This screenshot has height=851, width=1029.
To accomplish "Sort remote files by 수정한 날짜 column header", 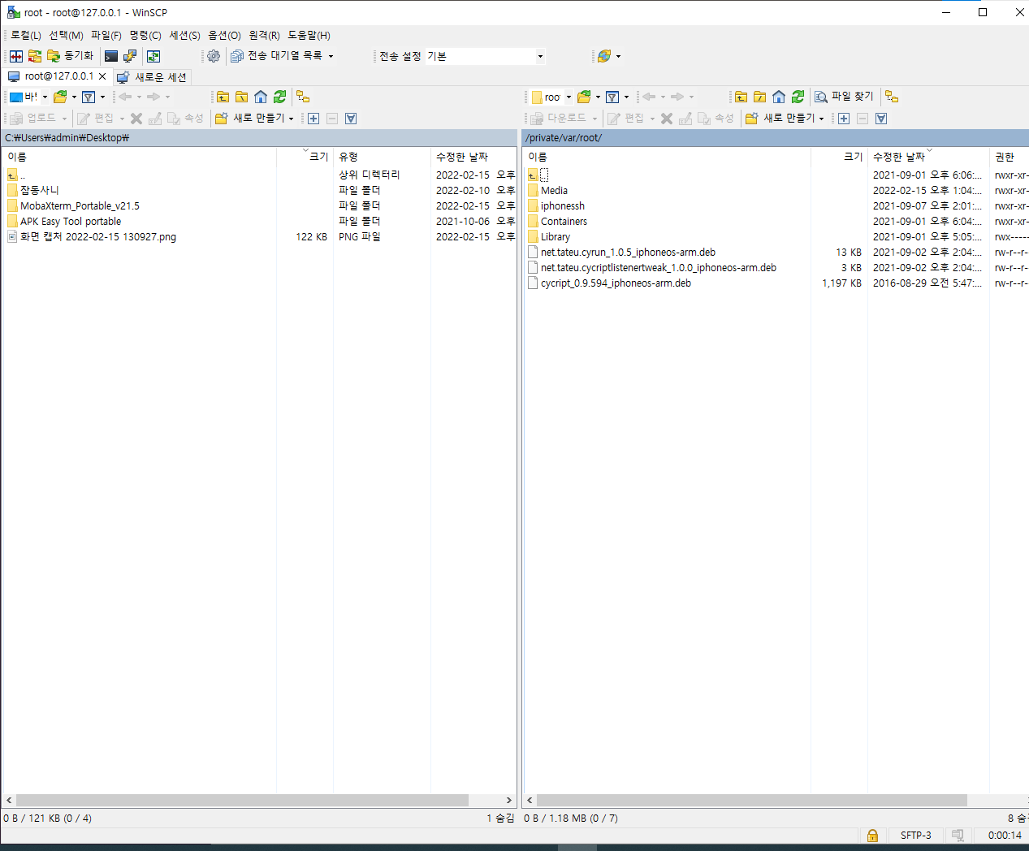I will coord(928,157).
